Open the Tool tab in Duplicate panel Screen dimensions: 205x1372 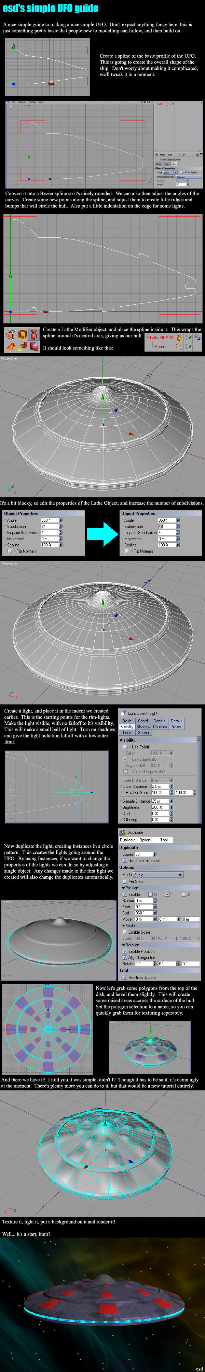tap(164, 840)
